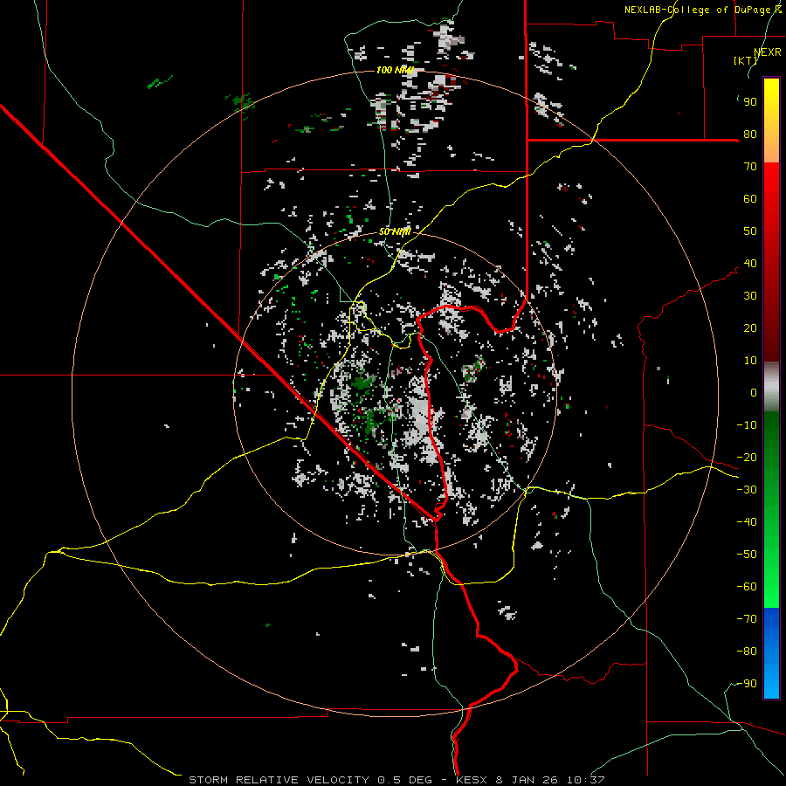Viewport: 786px width, 786px height.
Task: Click the -30 scale label
Action: [747, 490]
